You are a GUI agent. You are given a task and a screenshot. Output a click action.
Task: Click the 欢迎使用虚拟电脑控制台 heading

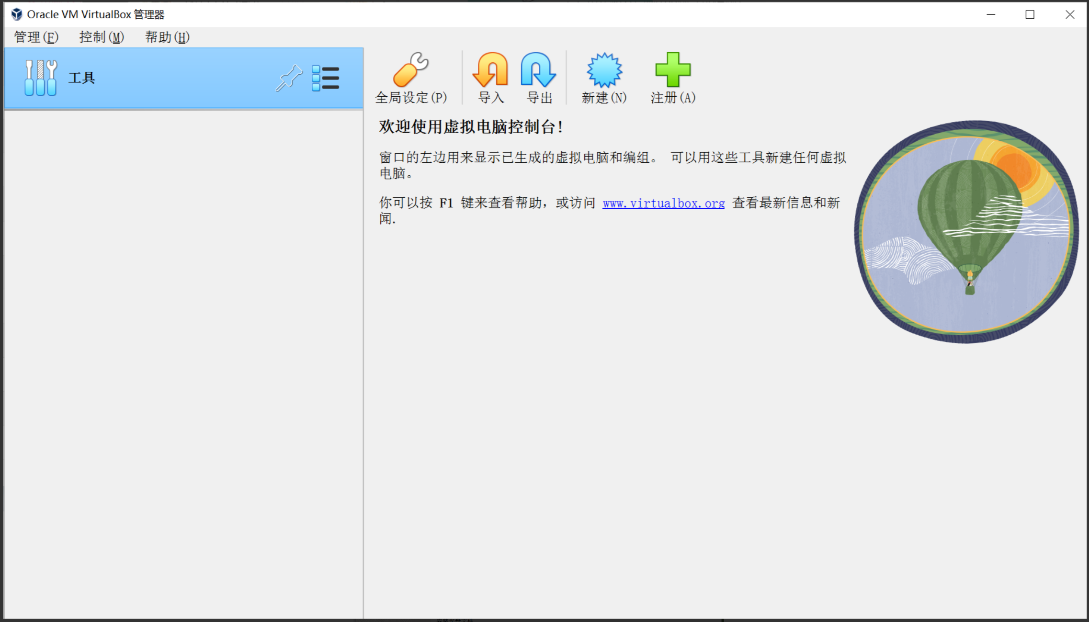click(471, 127)
